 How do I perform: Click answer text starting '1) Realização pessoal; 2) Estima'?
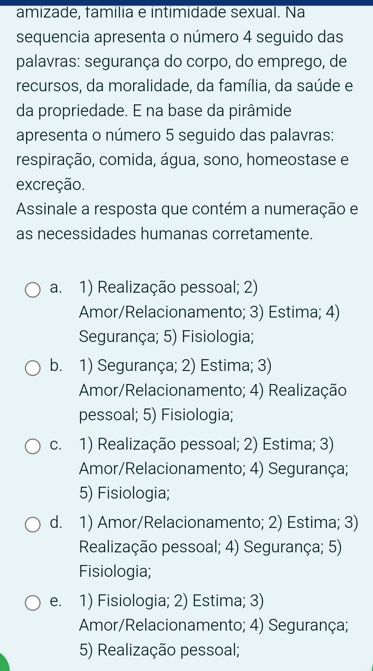pos(214,468)
